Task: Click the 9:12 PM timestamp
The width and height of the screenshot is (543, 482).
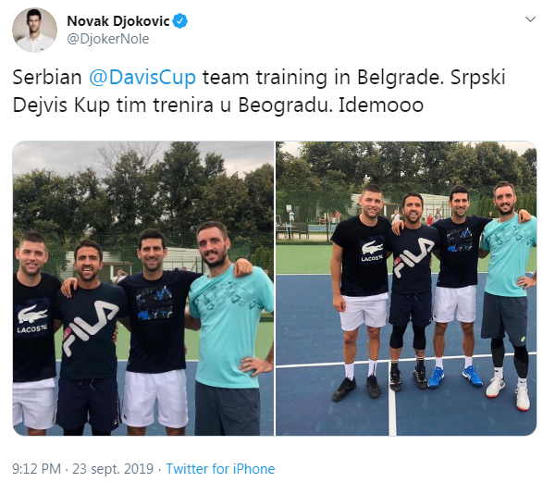Action: pyautogui.click(x=36, y=469)
